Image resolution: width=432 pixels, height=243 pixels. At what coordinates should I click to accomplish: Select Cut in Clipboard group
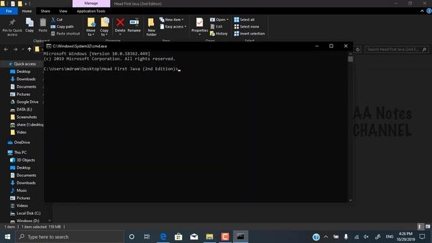(57, 20)
